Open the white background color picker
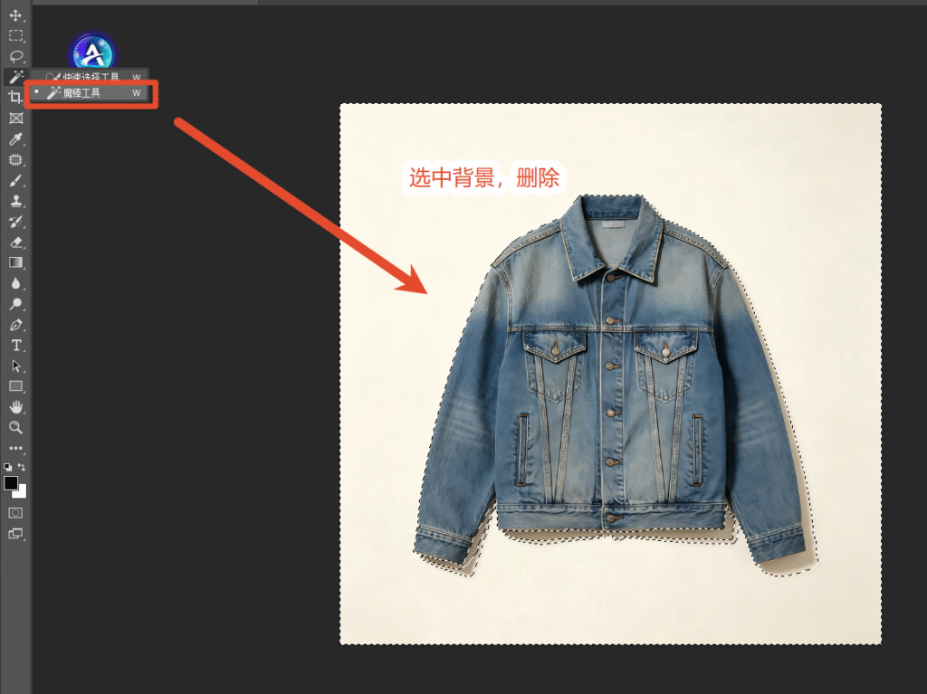Image resolution: width=927 pixels, height=694 pixels. tap(22, 493)
